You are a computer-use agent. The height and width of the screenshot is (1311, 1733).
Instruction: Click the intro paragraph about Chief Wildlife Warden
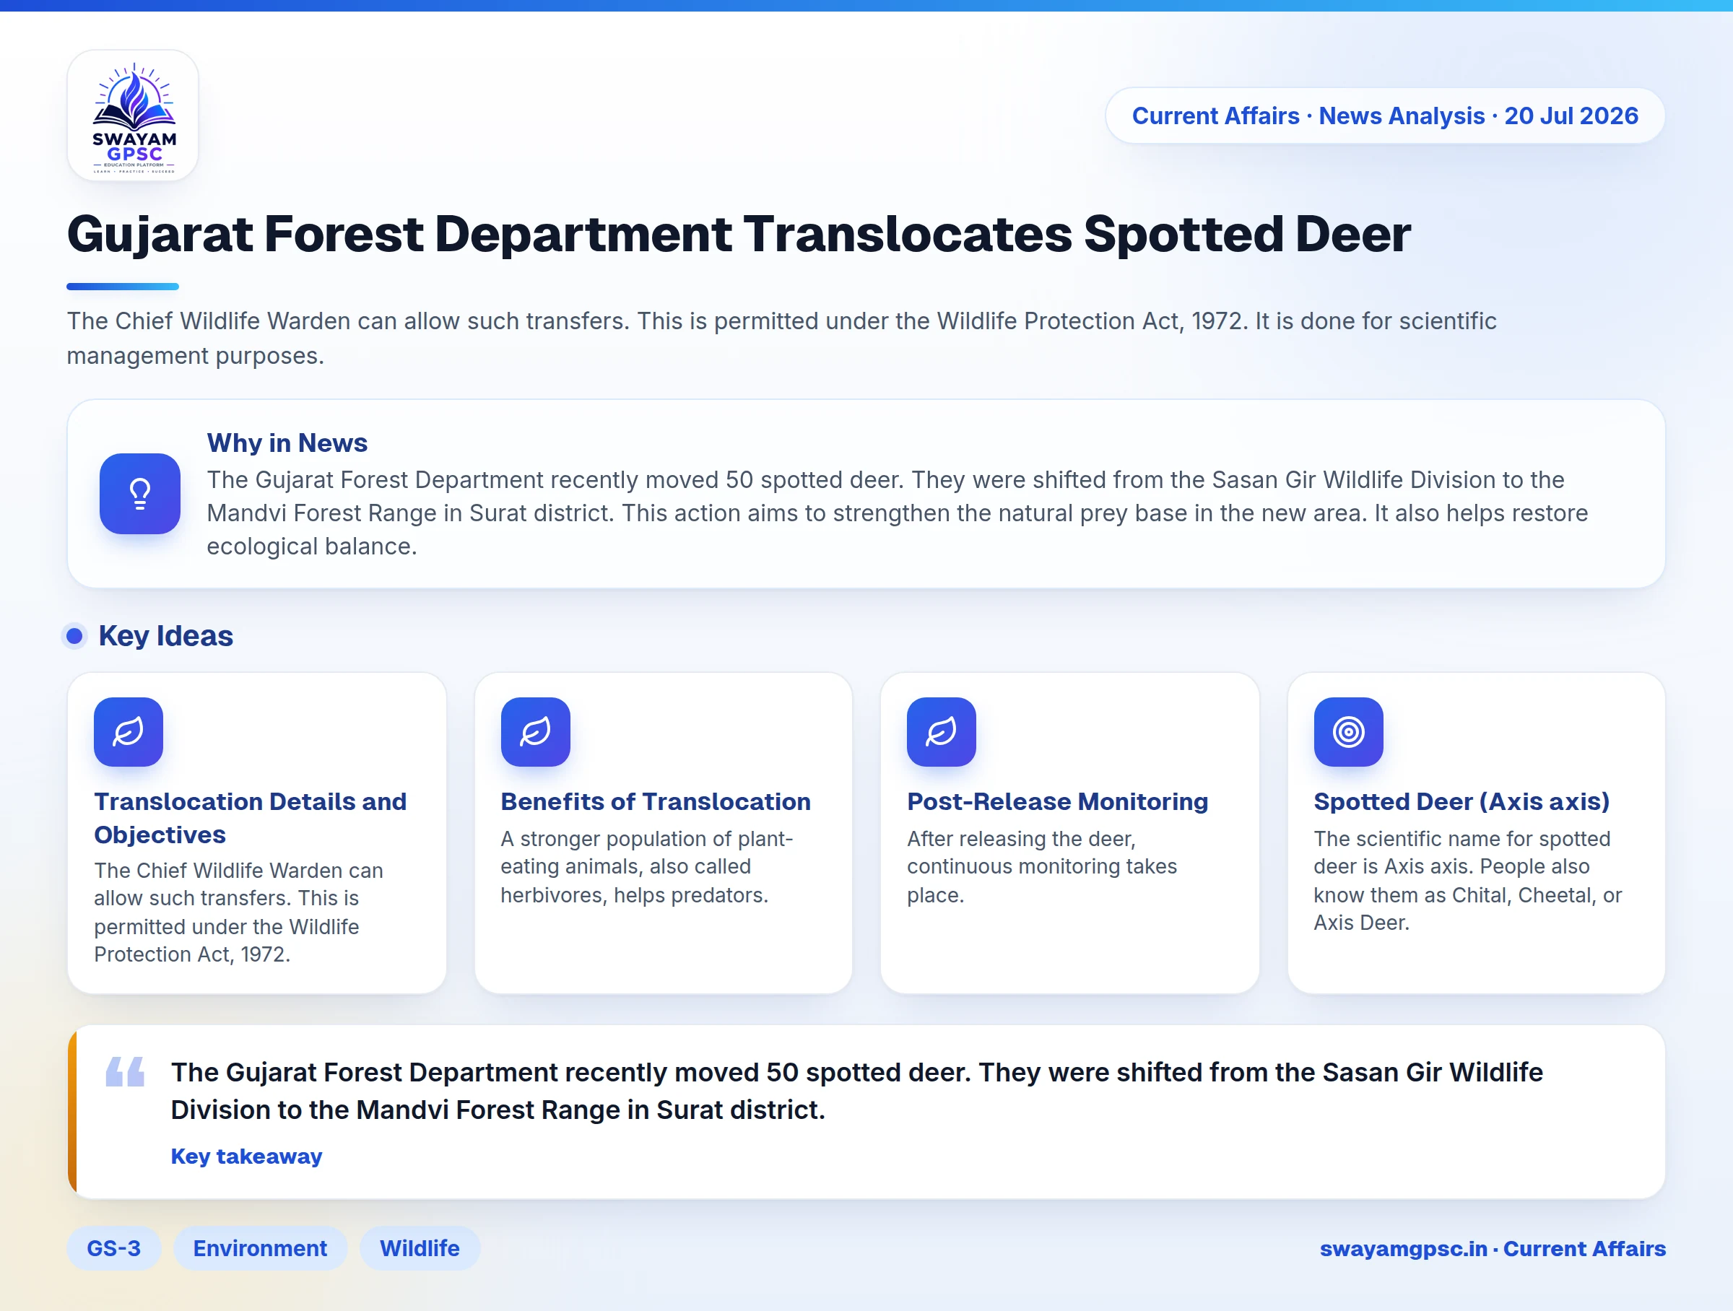(782, 338)
